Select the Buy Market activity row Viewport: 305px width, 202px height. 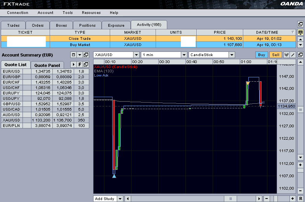pos(148,45)
